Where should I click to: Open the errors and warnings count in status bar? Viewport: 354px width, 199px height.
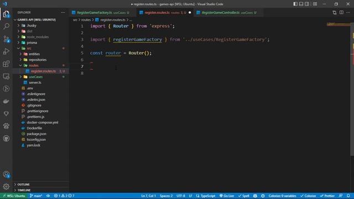(64, 196)
